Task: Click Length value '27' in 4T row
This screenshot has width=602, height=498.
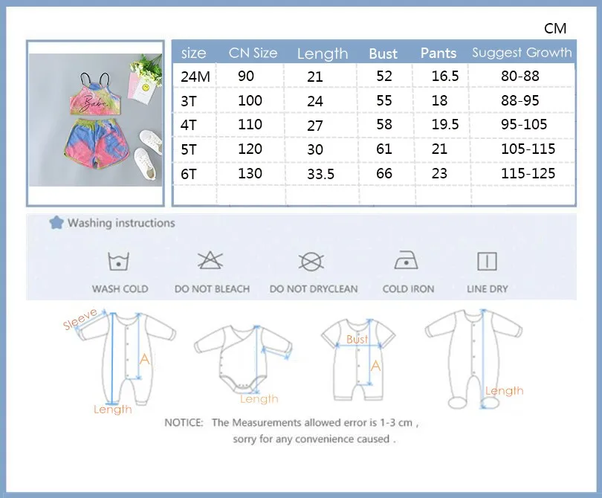Action: pyautogui.click(x=315, y=126)
